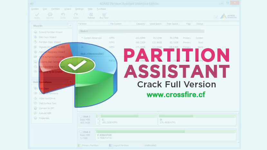Viewport: 267px width, 150px height.
Task: Sort by the File System column header
Action: point(116,24)
